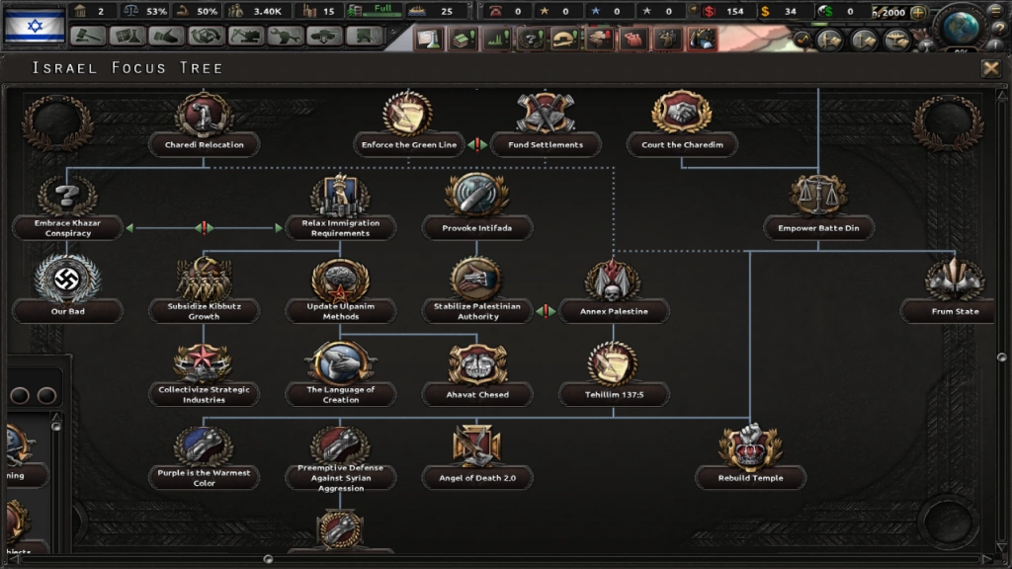Increase game speed with plus button
Screen dimensions: 1012x569
pyautogui.click(x=918, y=12)
